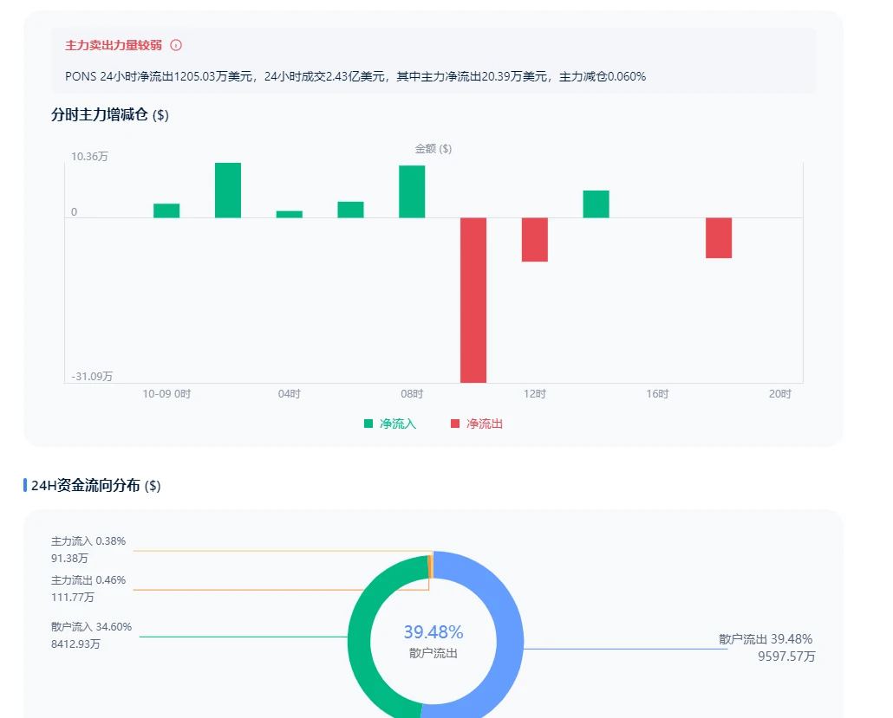Select the green bar between 12时 and 16时
Screen dimensions: 893x718
click(x=596, y=204)
